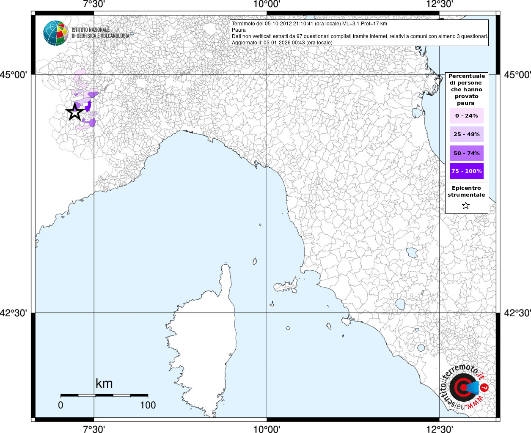Viewport: 531px width, 433px height.
Task: Select the 50 - 74% legend swatch
Action: [466, 153]
